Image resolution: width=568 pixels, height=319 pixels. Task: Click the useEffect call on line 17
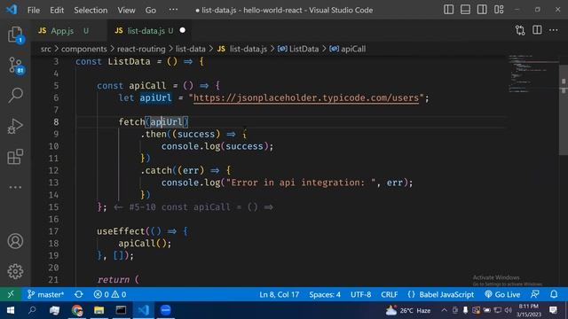[x=121, y=231]
